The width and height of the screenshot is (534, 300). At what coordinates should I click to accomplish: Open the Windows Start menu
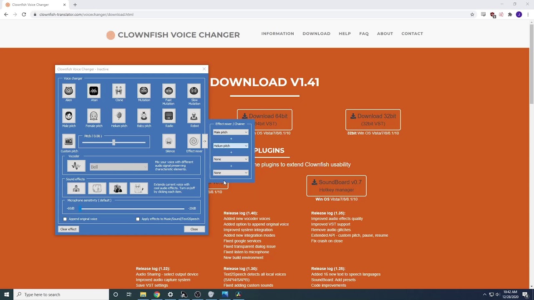point(7,295)
